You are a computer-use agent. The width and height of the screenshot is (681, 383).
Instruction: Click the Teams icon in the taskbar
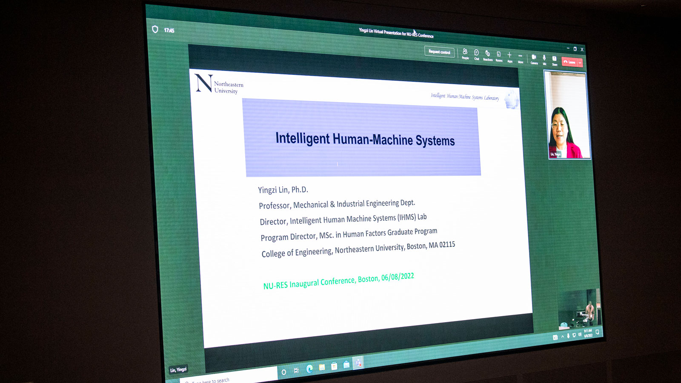[x=358, y=363]
